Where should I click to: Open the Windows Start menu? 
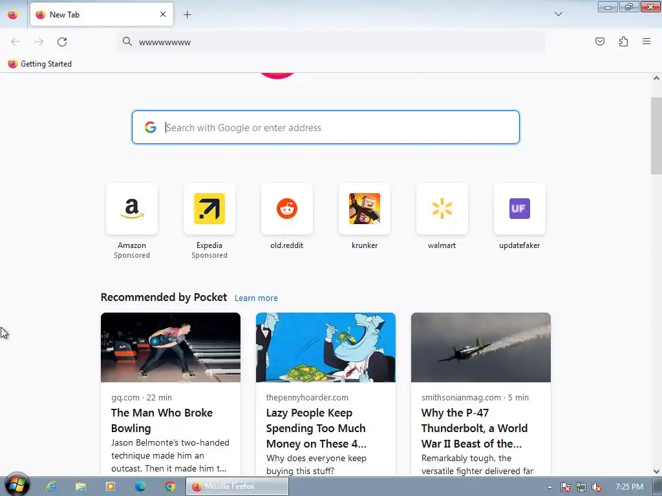point(17,485)
